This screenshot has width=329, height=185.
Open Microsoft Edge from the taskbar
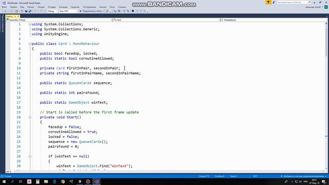[54, 181]
